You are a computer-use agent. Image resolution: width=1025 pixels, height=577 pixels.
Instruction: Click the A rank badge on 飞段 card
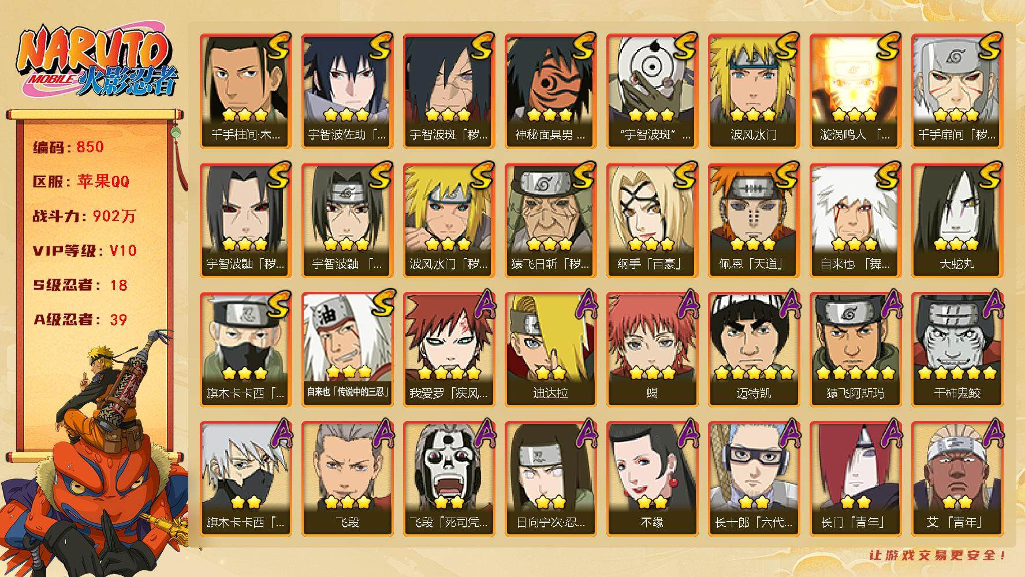tap(383, 434)
